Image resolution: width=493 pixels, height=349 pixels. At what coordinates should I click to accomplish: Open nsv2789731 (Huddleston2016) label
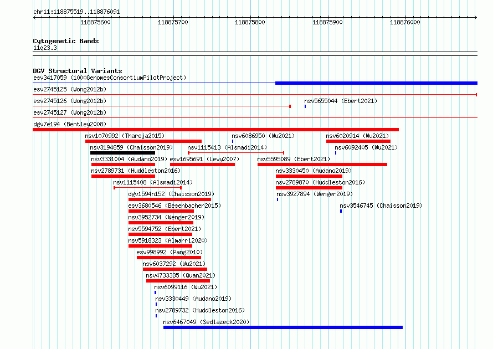(x=136, y=171)
